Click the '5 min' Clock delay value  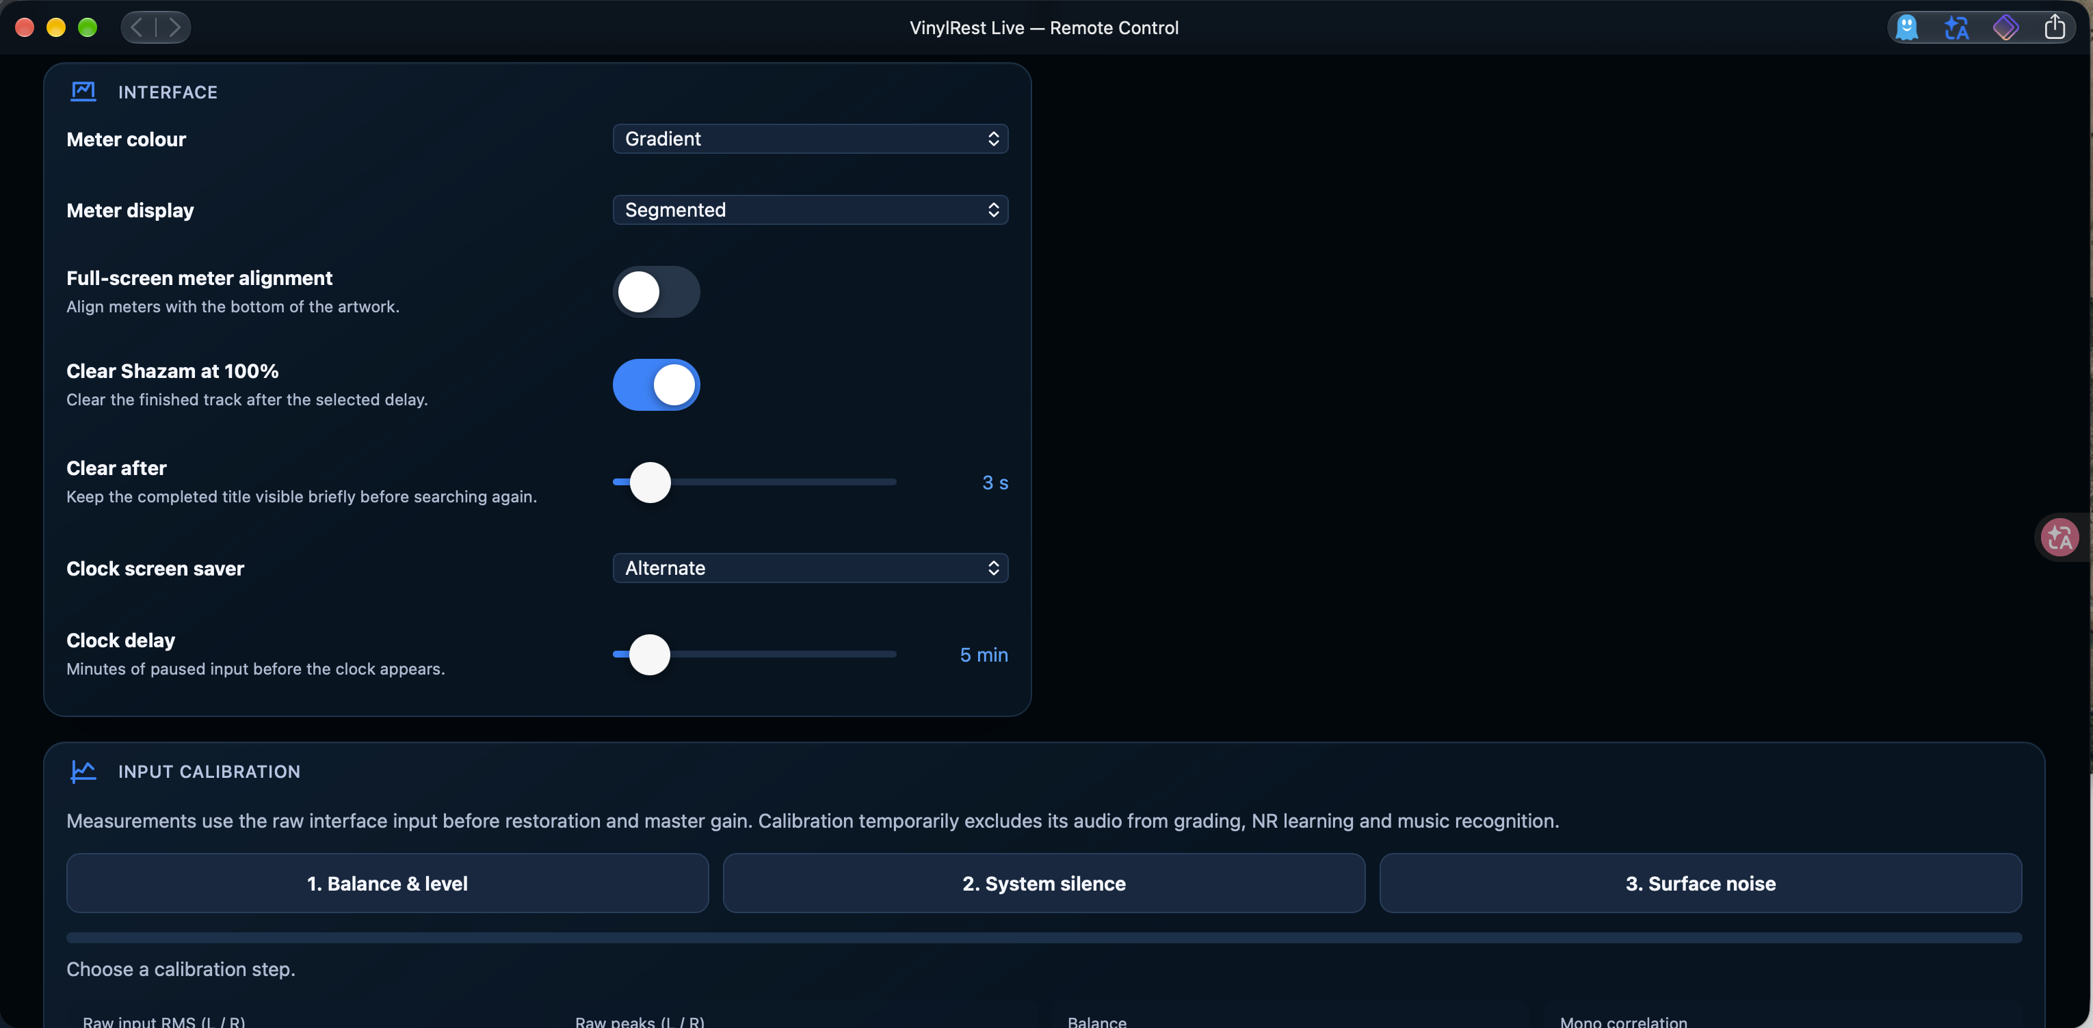pyautogui.click(x=984, y=655)
